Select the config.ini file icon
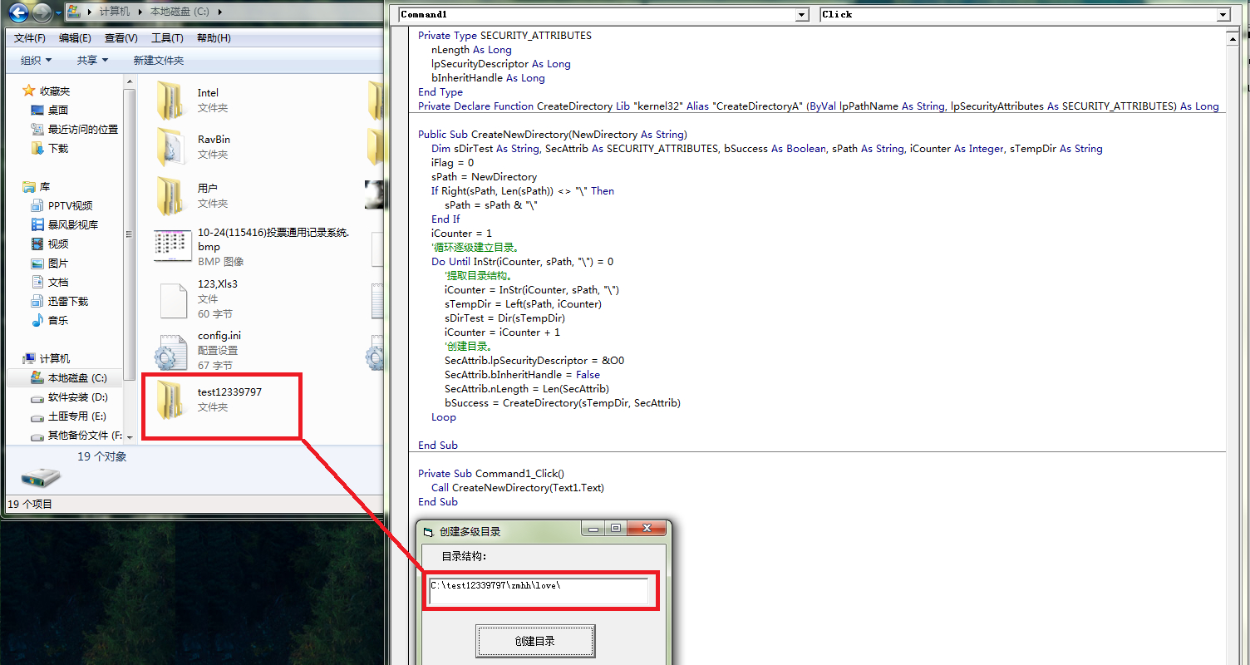 tap(171, 352)
